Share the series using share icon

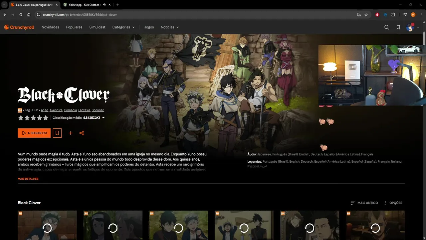(x=82, y=133)
